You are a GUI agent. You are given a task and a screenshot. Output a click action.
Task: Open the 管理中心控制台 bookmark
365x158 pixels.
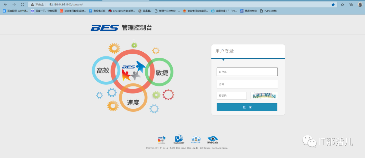167,11
